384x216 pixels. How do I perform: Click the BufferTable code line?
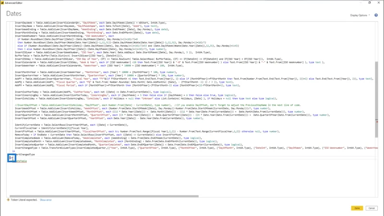pyautogui.click(x=69, y=56)
